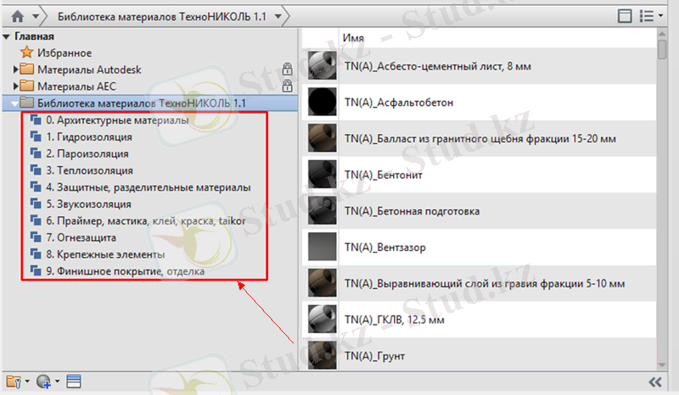Screen dimensions: 679x395
Task: Select TN(A)_Балласт из гранитного щебня фракции 15-20 мм
Action: (x=480, y=138)
